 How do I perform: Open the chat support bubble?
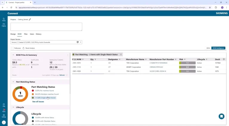222,116
